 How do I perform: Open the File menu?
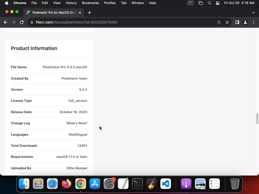pos(34,3)
